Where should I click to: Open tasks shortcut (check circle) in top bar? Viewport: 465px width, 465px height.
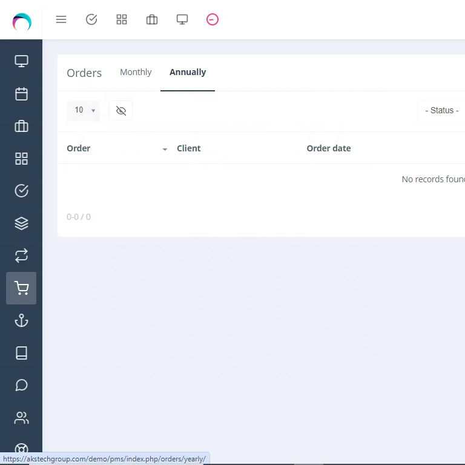point(91,19)
